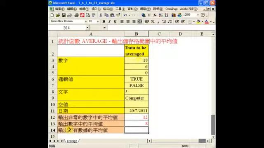
Task: Click the E-mail recipient icon
Action: pos(69,15)
